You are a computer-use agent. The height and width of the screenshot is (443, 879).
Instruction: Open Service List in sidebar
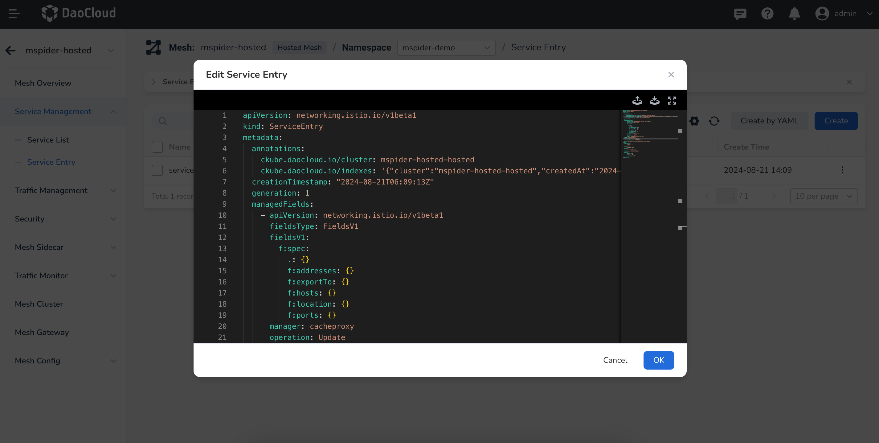(x=48, y=140)
